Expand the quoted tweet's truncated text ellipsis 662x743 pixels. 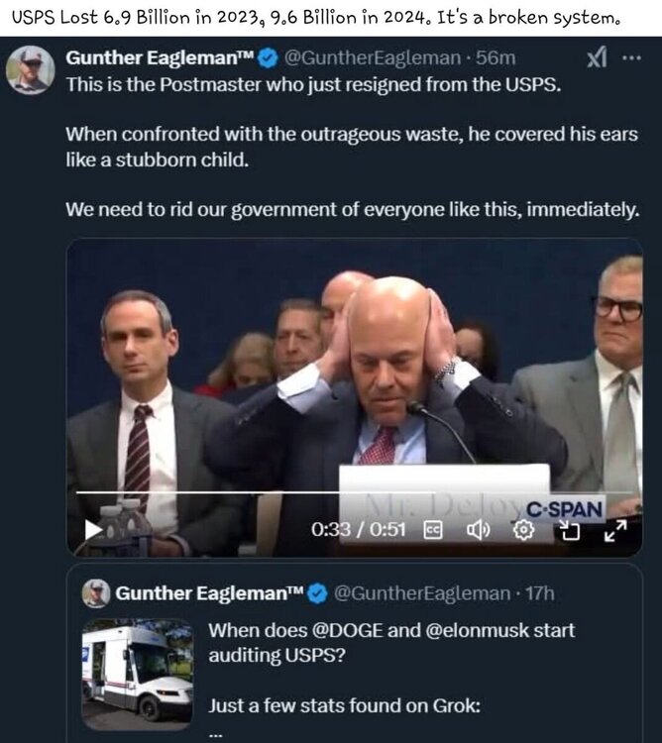[216, 732]
